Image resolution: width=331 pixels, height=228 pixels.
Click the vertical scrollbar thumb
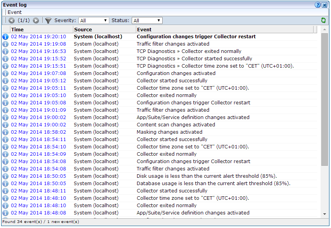point(324,100)
